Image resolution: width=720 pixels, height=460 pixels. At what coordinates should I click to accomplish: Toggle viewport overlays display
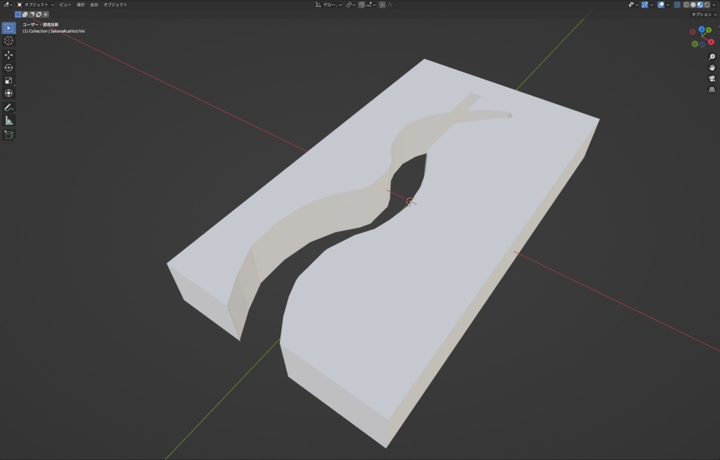click(x=661, y=5)
